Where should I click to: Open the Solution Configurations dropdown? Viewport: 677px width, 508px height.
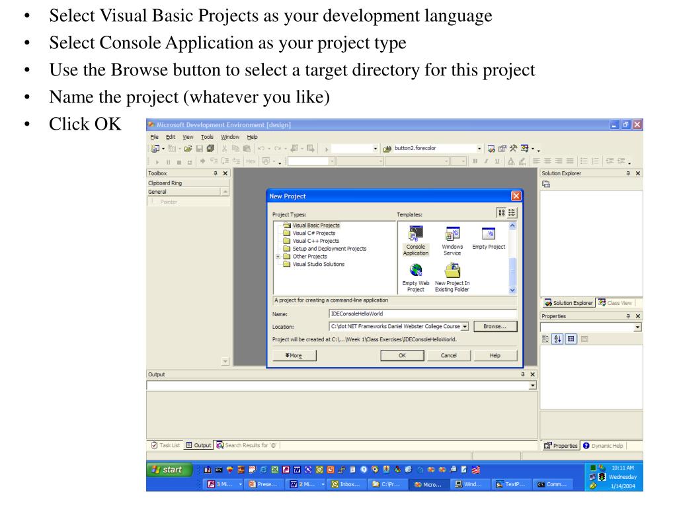[375, 149]
